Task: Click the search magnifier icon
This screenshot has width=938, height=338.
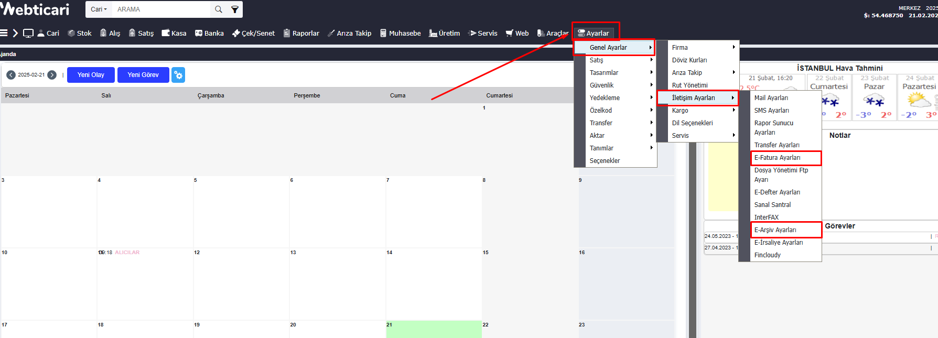Action: tap(219, 9)
